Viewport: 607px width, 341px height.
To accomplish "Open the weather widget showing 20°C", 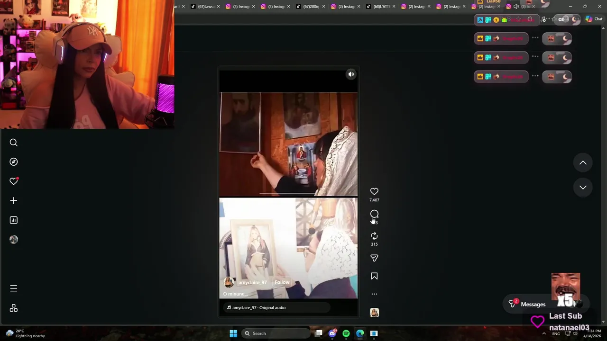I will click(26, 333).
